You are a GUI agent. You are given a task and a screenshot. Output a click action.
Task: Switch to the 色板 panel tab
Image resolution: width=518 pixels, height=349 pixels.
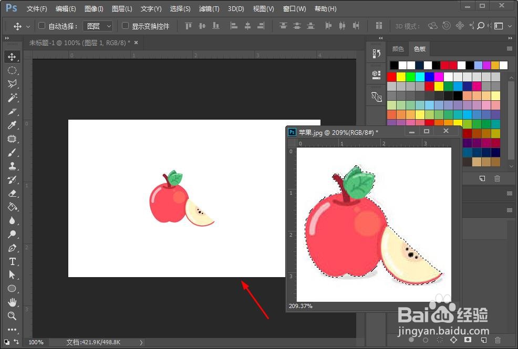[420, 49]
